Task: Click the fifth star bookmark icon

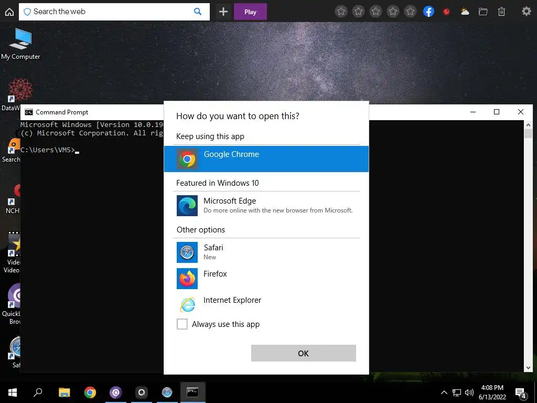Action: click(410, 12)
